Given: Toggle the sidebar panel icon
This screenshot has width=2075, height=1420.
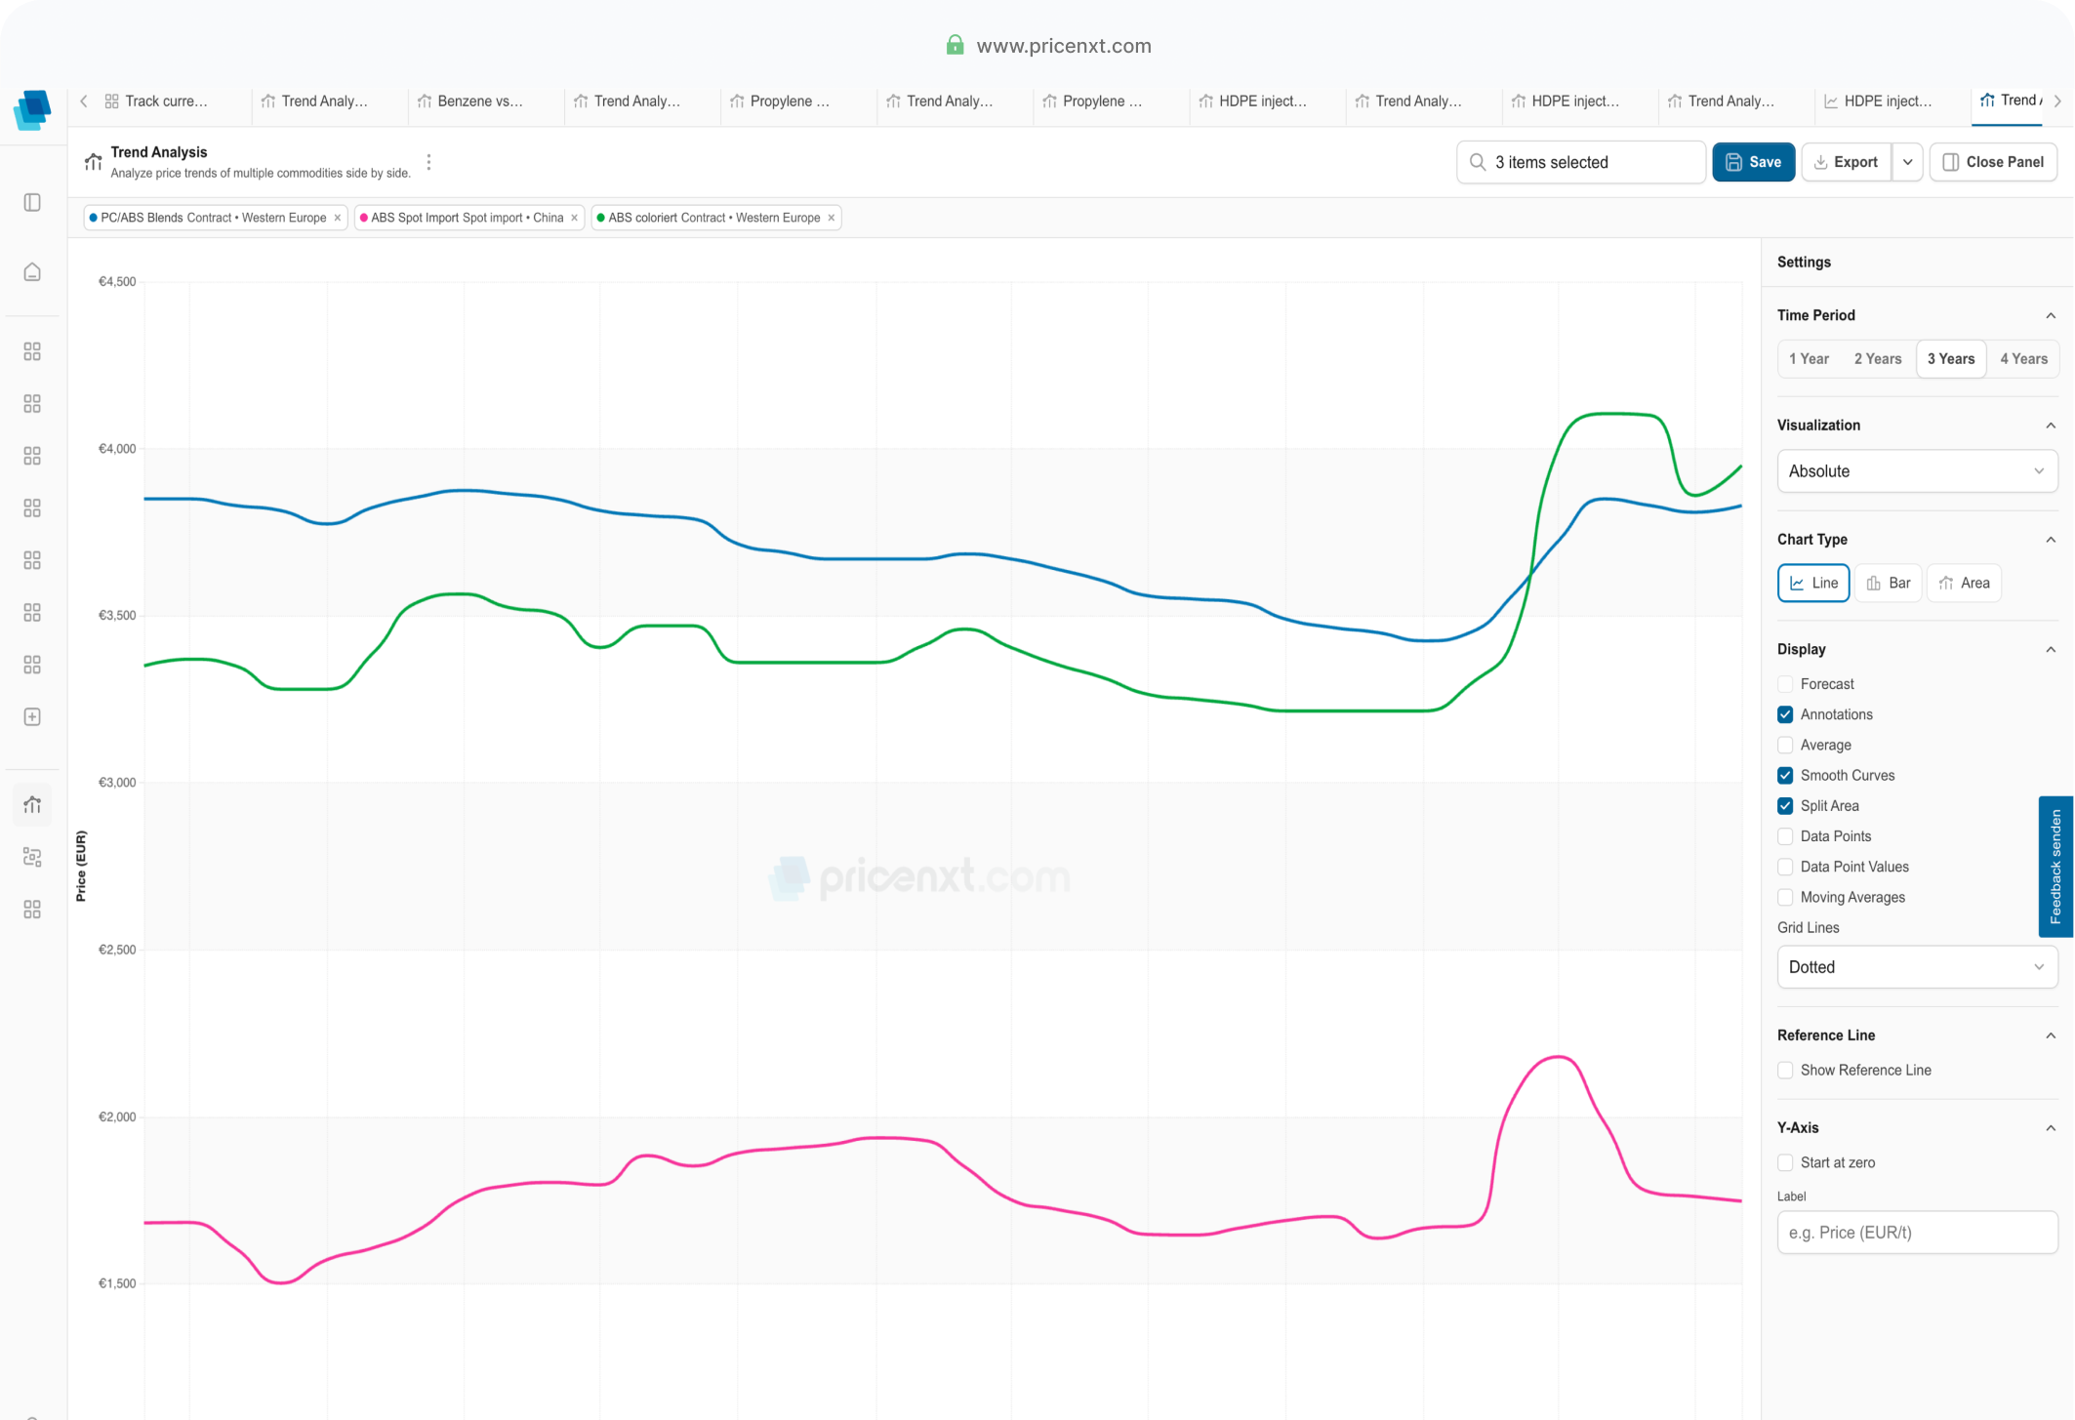Looking at the screenshot, I should click(32, 202).
